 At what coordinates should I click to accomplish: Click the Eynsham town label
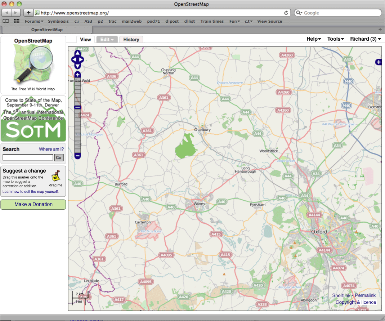pos(257,205)
